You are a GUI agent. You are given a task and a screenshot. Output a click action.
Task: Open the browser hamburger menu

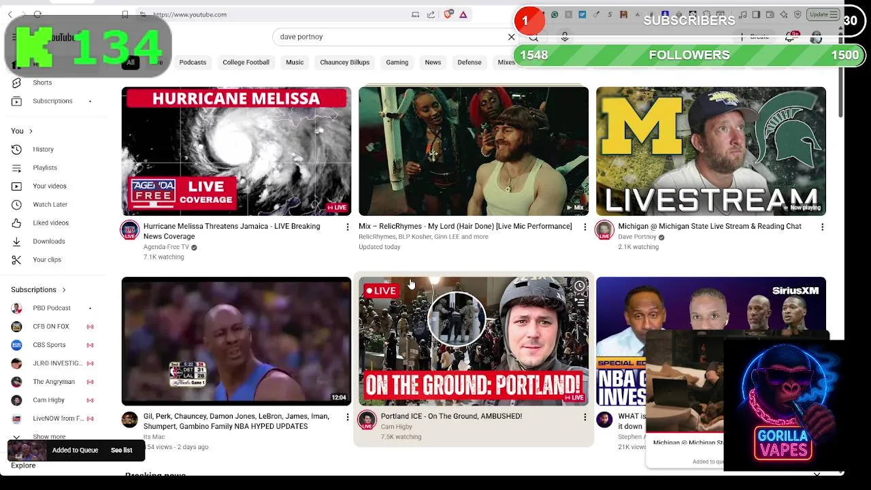(x=835, y=14)
